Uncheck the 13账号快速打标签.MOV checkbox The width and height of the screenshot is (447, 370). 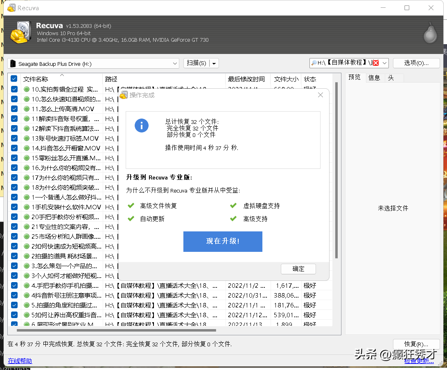coord(14,138)
